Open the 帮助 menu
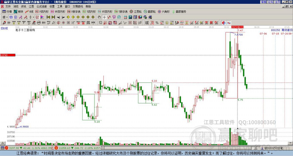 point(88,7)
